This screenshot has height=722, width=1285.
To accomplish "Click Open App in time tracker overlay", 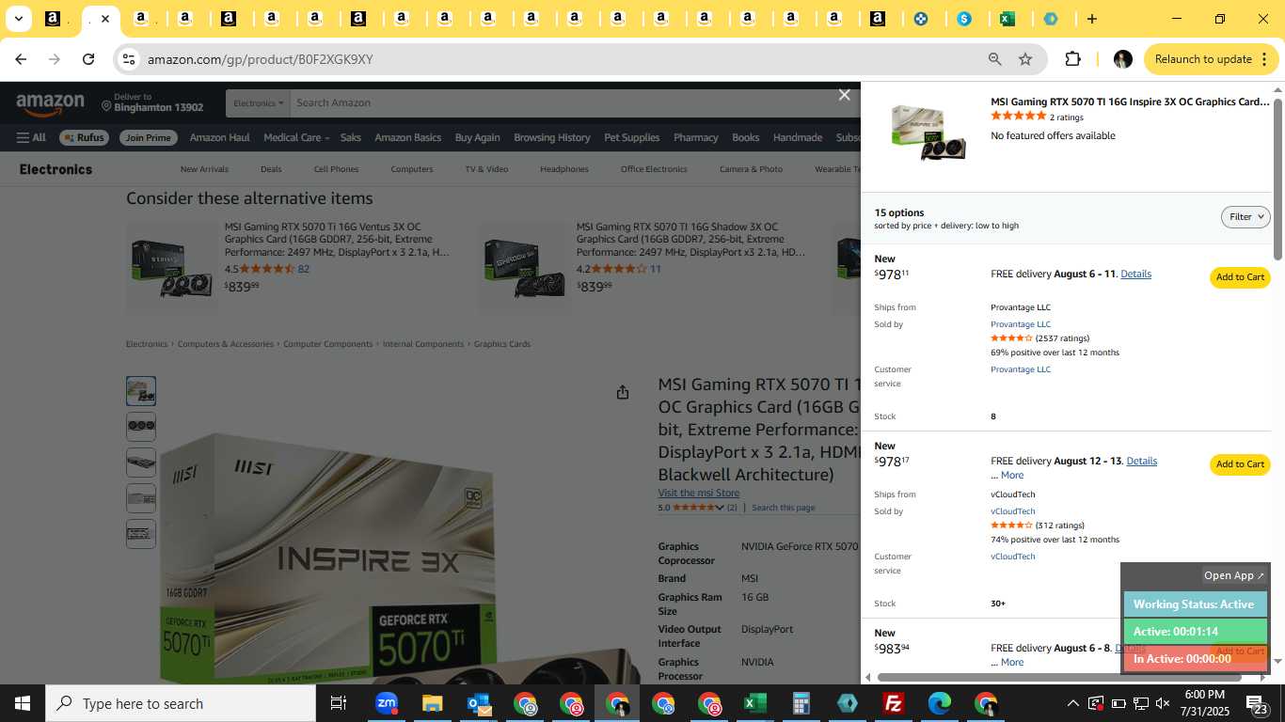I will click(1234, 575).
